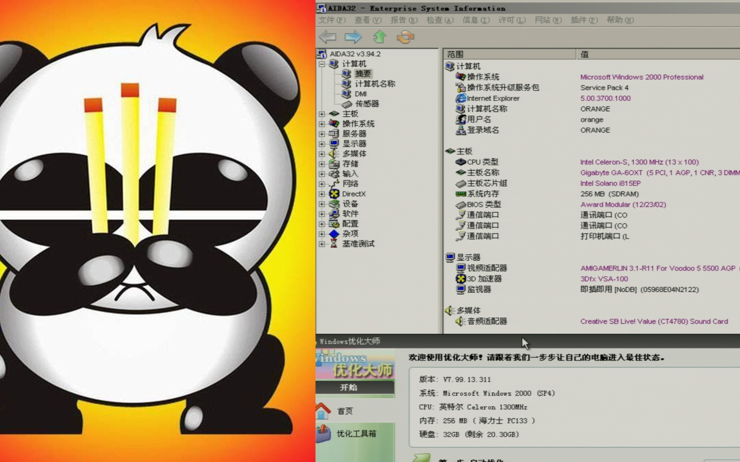Select the 配置 configuration icon in tree

coord(334,224)
